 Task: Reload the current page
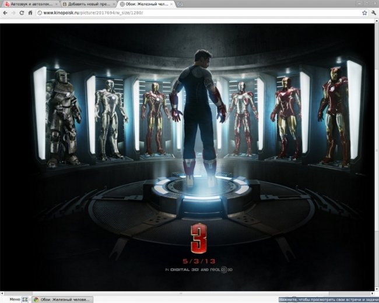coord(22,12)
